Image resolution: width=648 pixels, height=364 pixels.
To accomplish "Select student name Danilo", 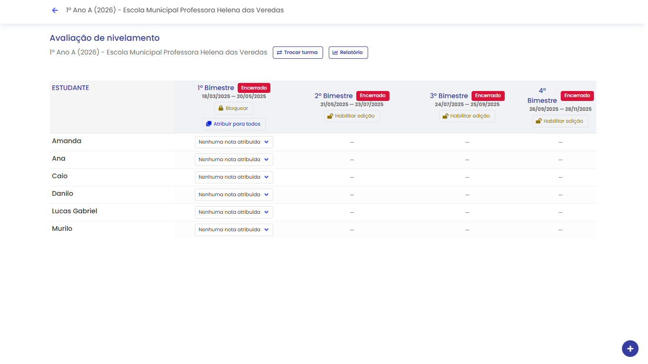I will (x=63, y=193).
